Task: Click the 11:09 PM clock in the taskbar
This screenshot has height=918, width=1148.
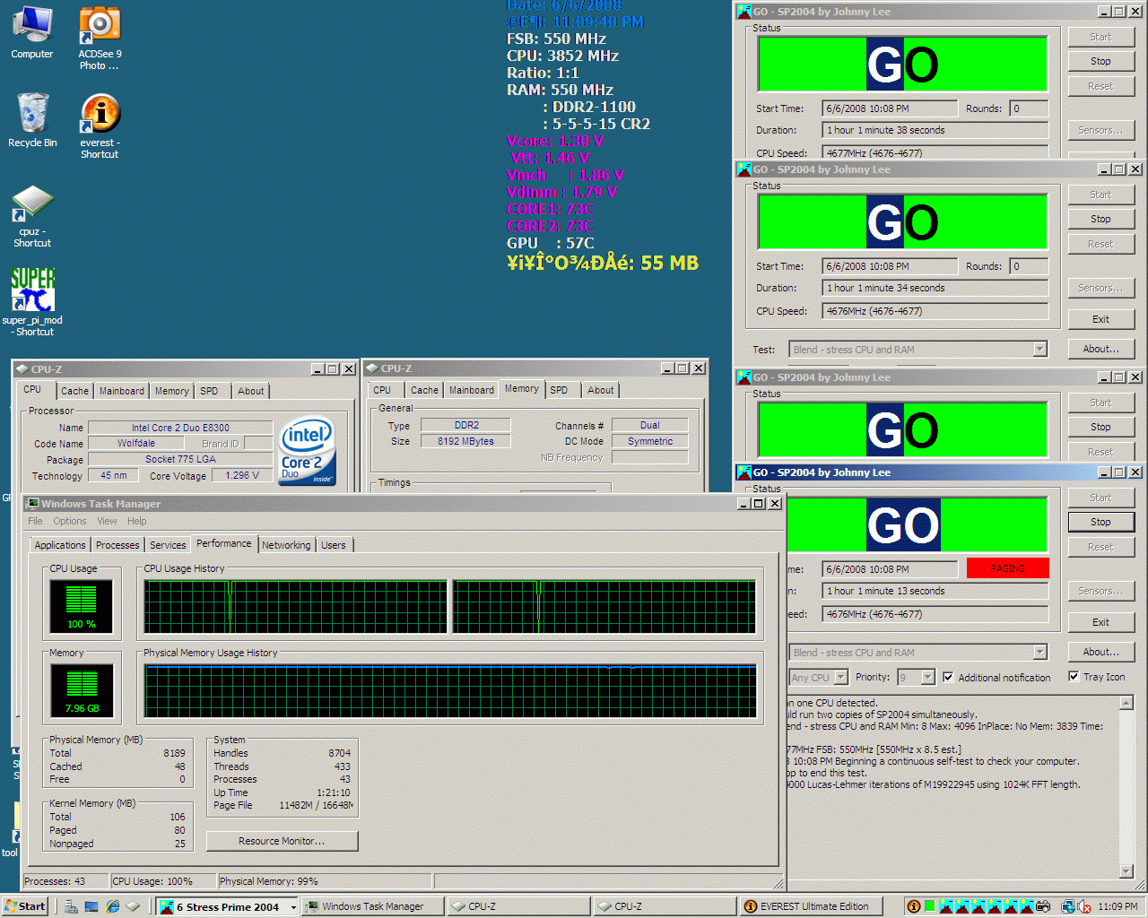Action: [1118, 906]
